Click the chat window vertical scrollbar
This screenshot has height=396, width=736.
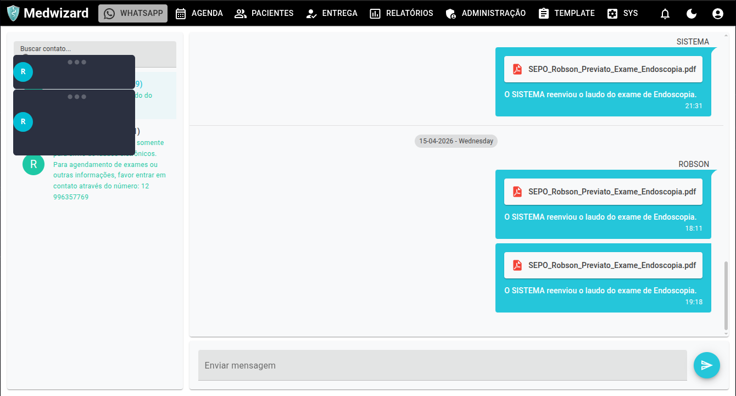pos(726,297)
